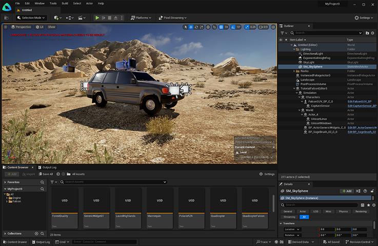Open the Selection Mode dropdown
The height and width of the screenshot is (246, 378).
(31, 18)
